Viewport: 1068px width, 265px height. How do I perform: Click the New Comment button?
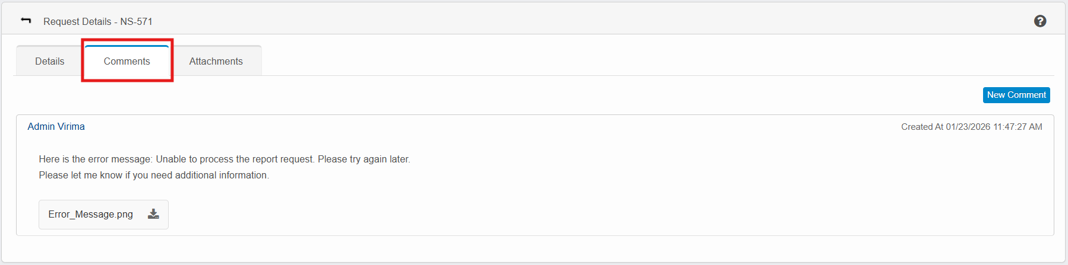click(x=1016, y=95)
